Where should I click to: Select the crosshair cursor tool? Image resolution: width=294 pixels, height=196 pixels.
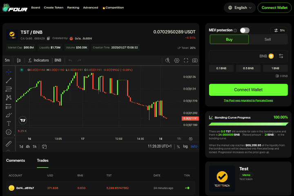[x=9, y=72]
